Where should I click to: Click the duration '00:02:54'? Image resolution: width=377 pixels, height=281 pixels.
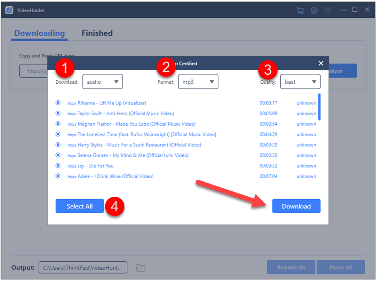268,124
